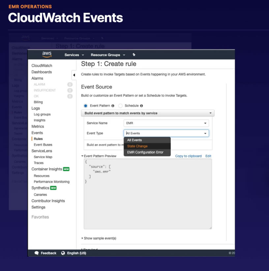
Task: Open Metrics in the sidebar
Action: click(38, 126)
